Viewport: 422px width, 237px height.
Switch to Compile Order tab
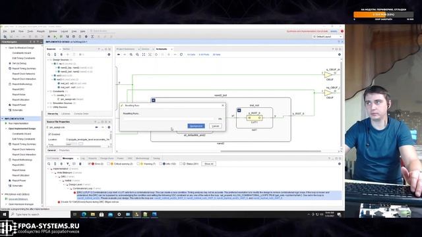[x=81, y=114]
